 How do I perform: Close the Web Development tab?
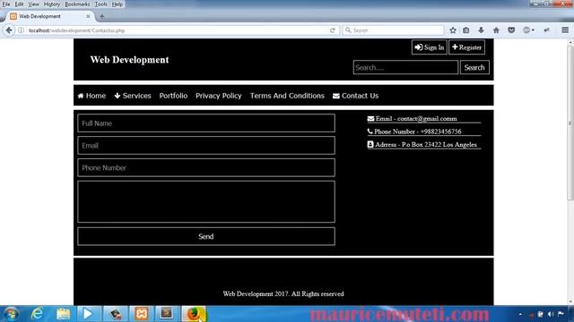coord(88,16)
